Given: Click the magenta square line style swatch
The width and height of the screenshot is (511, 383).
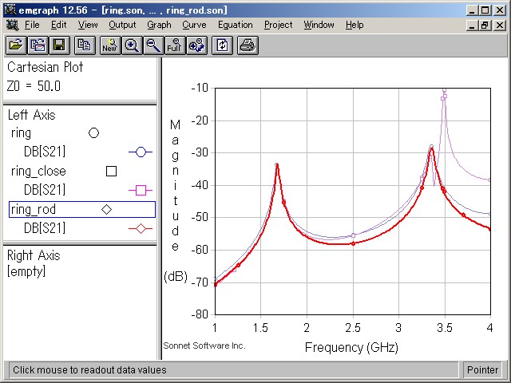Looking at the screenshot, I should (141, 190).
